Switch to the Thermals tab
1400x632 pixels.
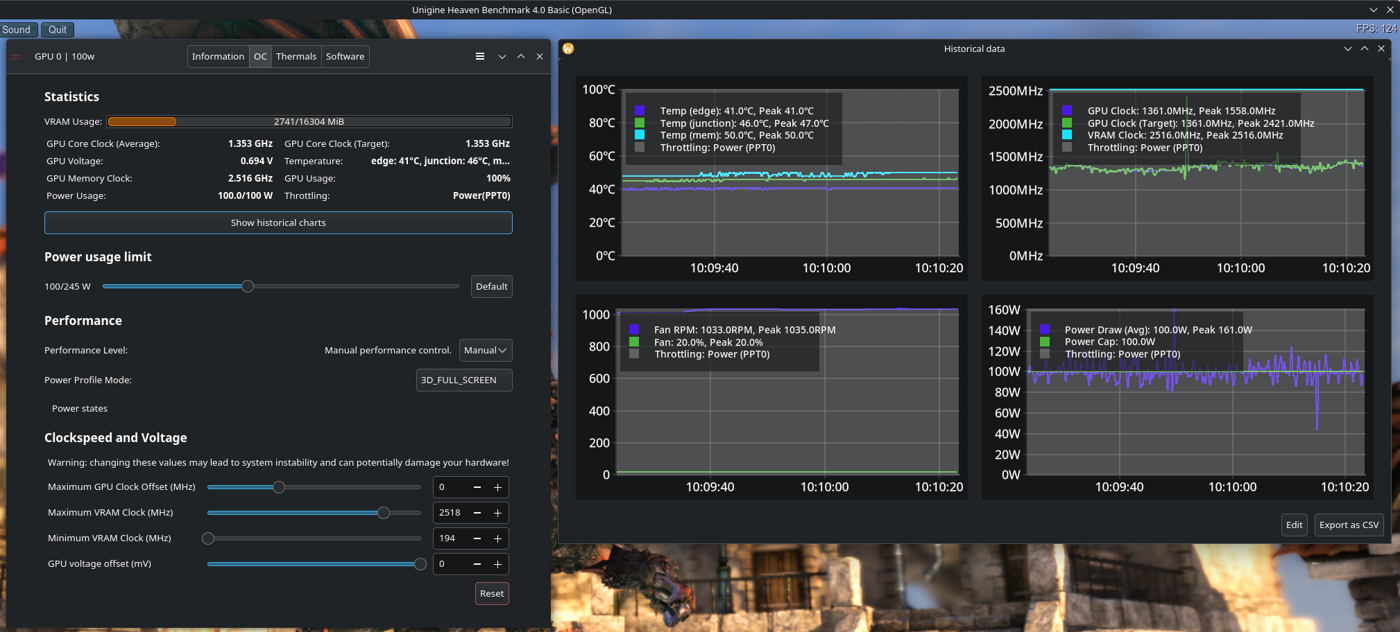click(296, 57)
